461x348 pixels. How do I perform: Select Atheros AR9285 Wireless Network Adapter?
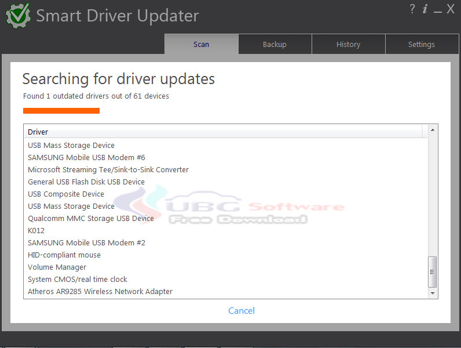[226, 292]
